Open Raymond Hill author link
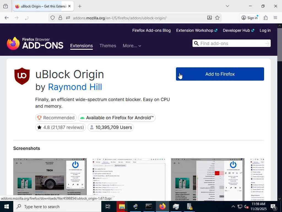Screen dimensions: 282x212 tap(75, 87)
